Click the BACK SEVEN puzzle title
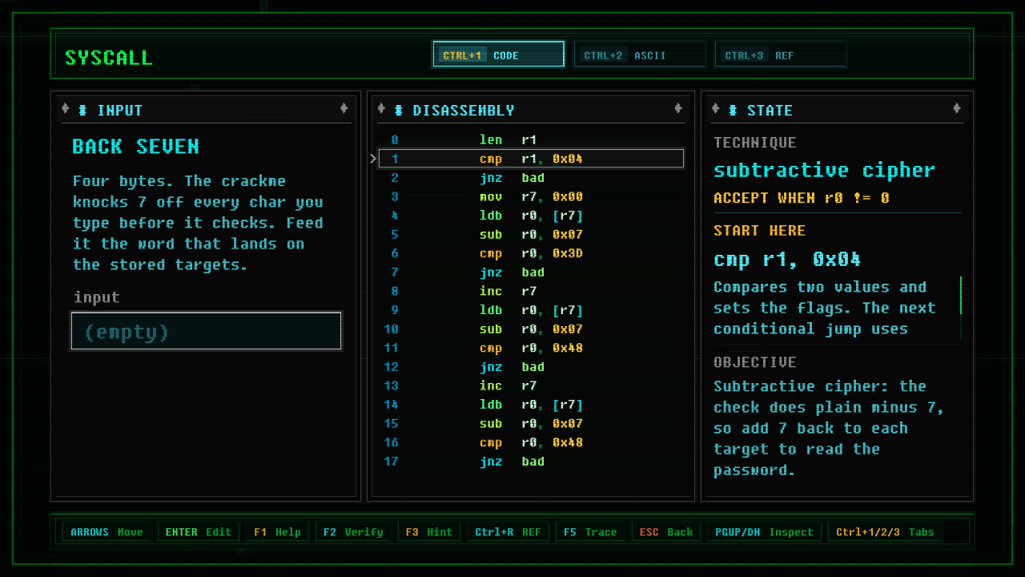 pyautogui.click(x=135, y=147)
